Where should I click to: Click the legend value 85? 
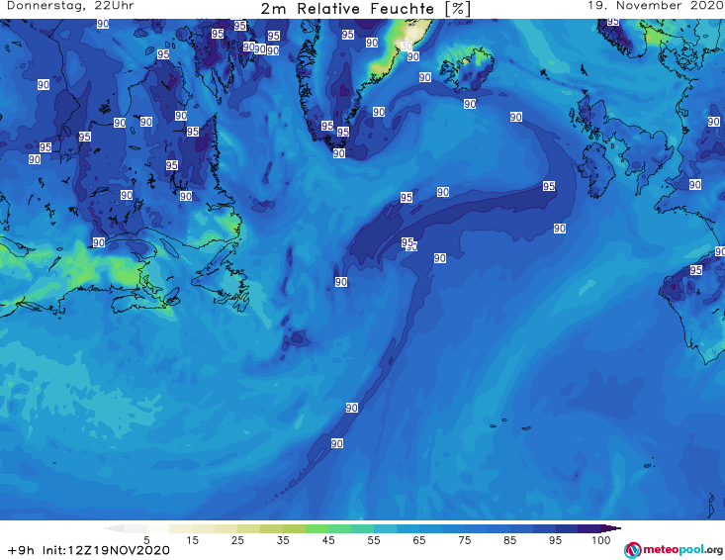click(510, 540)
